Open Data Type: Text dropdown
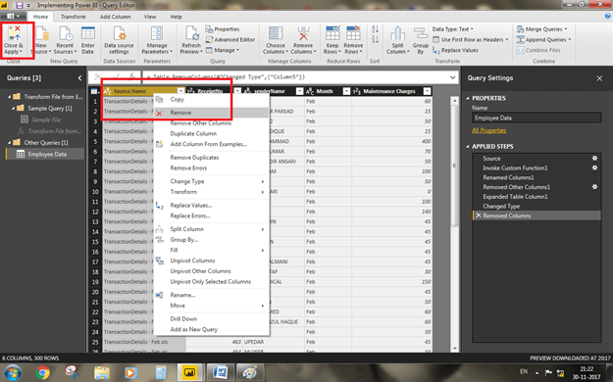 (453, 29)
